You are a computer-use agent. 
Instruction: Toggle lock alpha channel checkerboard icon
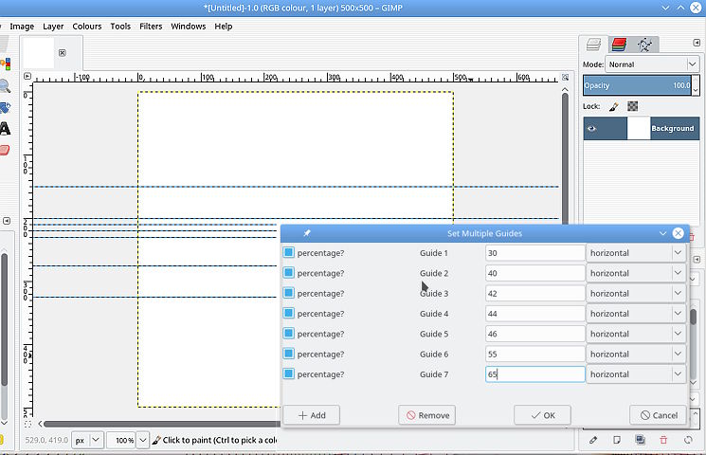coord(633,106)
